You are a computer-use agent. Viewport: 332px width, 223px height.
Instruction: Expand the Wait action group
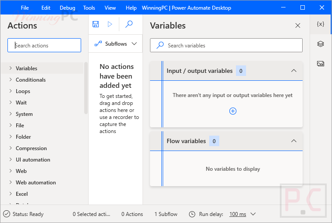[11, 102]
